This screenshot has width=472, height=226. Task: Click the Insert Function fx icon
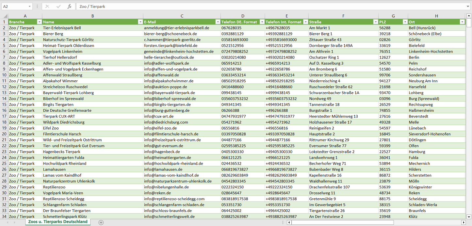pos(69,7)
